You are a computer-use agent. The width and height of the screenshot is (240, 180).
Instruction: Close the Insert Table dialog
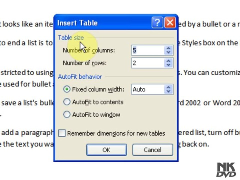(x=170, y=22)
